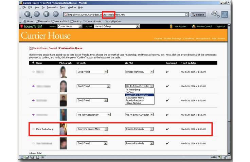The height and width of the screenshot is (162, 250).
Task: Open the Bookmarks menu
Action: (x=52, y=7)
